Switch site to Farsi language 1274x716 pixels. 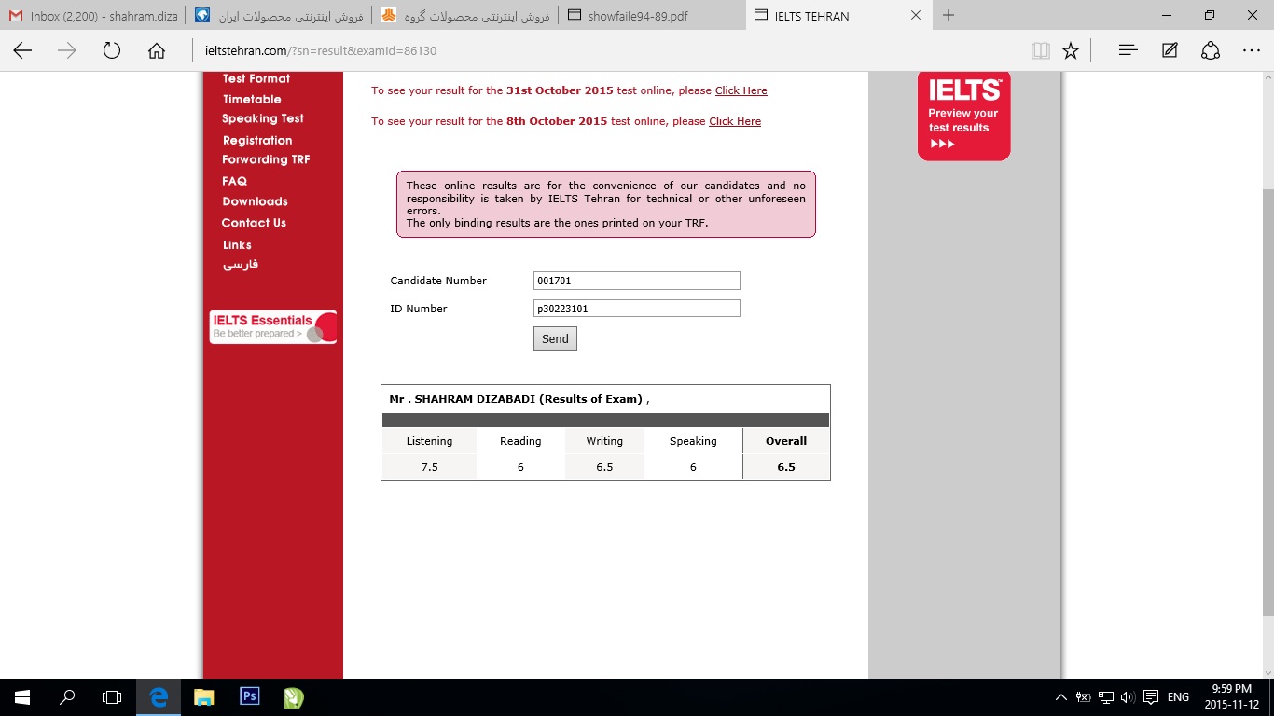pos(241,264)
